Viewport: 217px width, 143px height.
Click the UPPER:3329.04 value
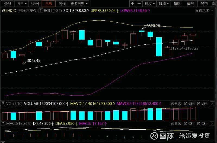[103, 11]
